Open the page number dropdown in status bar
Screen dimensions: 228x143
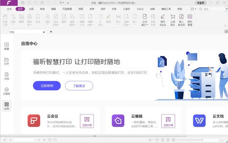(34, 140)
